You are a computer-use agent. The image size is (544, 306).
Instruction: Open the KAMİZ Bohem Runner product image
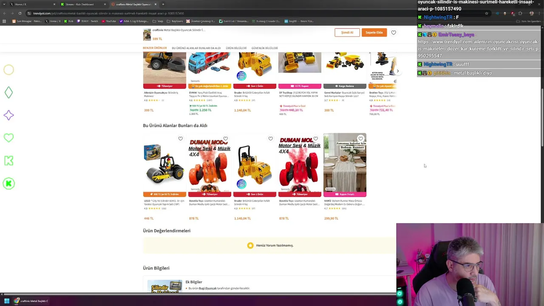pyautogui.click(x=345, y=165)
